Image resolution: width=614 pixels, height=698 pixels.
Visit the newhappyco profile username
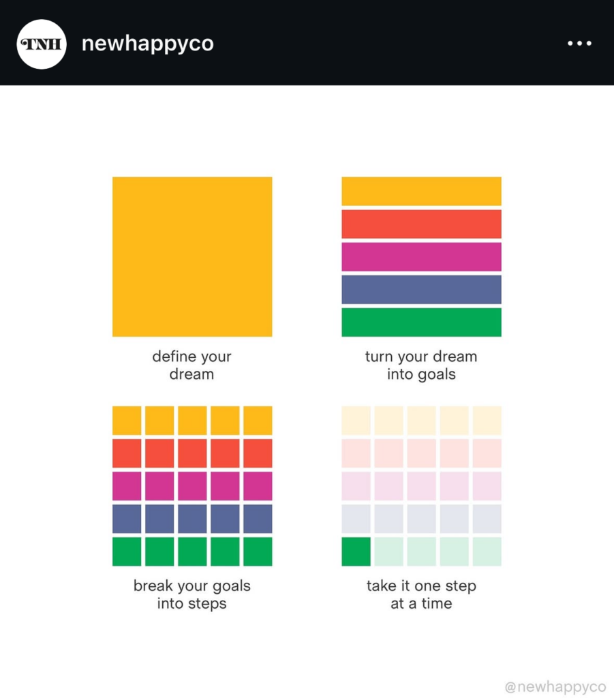[x=148, y=44]
